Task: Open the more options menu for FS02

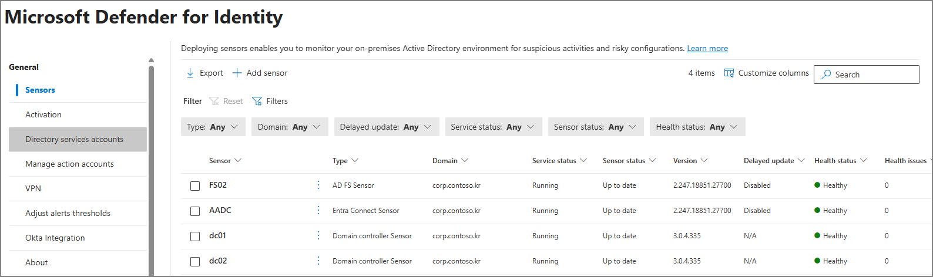Action: tap(318, 185)
